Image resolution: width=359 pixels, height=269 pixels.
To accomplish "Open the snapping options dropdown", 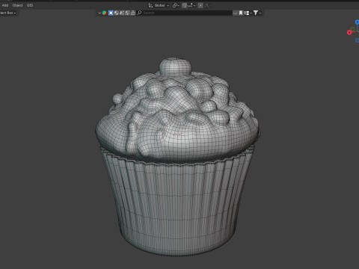I will pyautogui.click(x=191, y=5).
